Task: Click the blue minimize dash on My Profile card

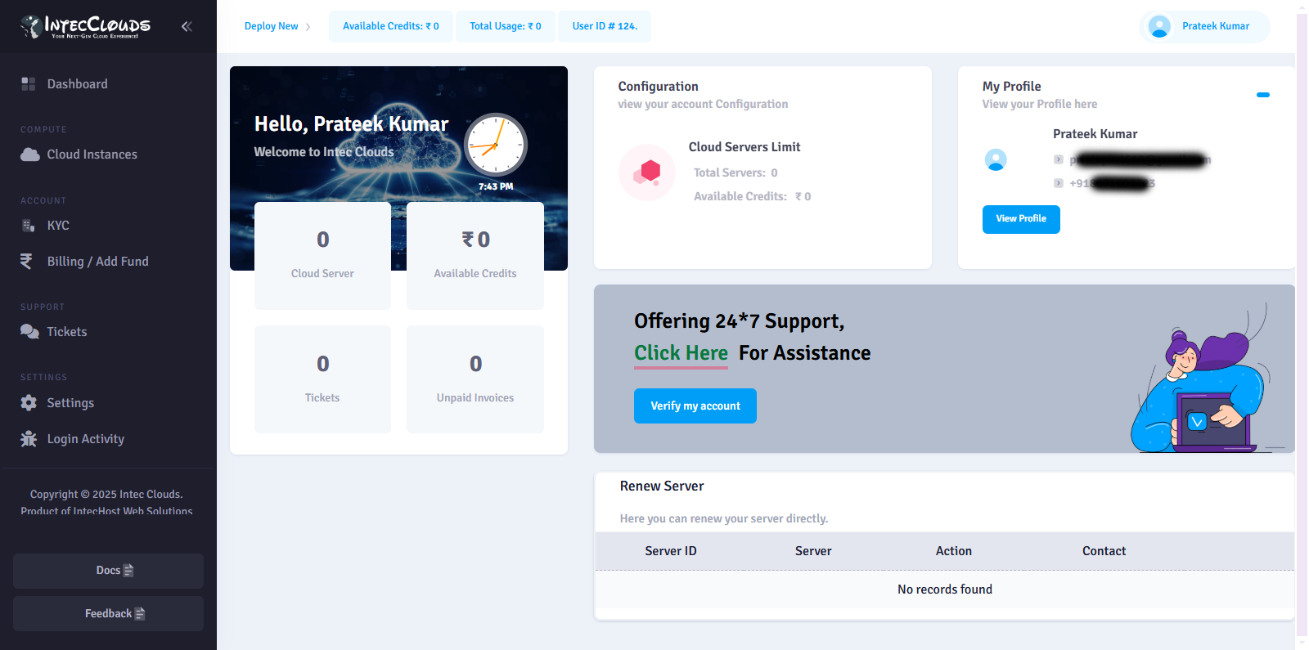Action: 1263,95
